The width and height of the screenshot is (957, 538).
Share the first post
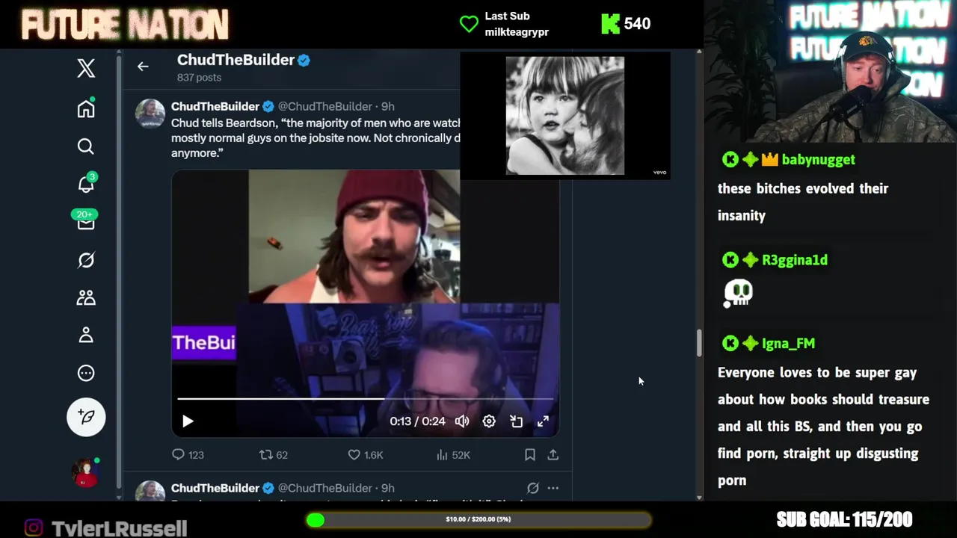pos(553,454)
